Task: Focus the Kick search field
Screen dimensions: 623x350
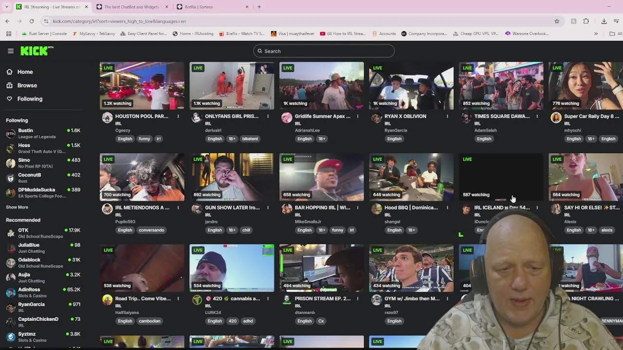Action: [324, 51]
